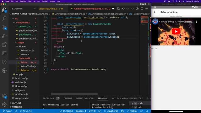Change language mode JavaScript in status bar

pyautogui.click(x=113, y=111)
